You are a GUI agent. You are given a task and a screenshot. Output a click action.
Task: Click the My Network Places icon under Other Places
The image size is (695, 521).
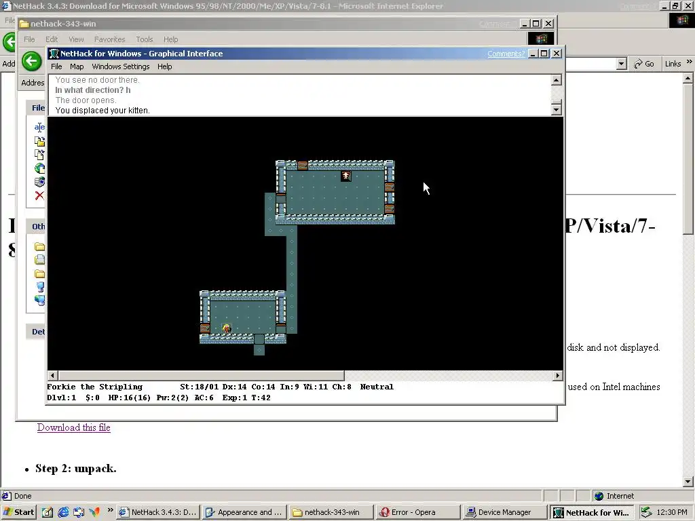tap(39, 301)
